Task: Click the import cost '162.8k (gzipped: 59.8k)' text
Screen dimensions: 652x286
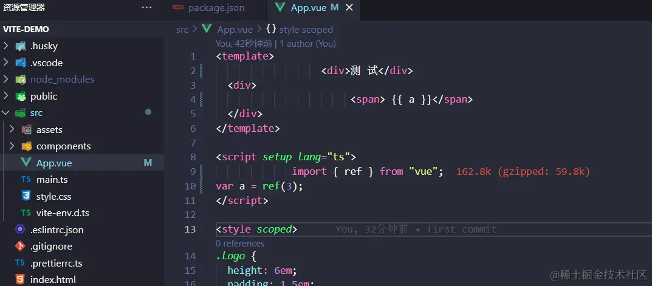Action: pyautogui.click(x=523, y=172)
